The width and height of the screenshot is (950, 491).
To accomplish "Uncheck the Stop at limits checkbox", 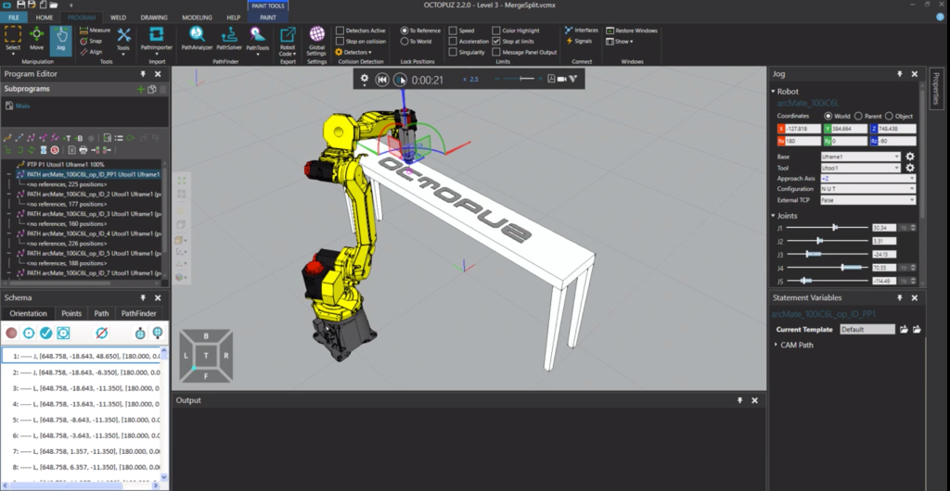I will [496, 42].
